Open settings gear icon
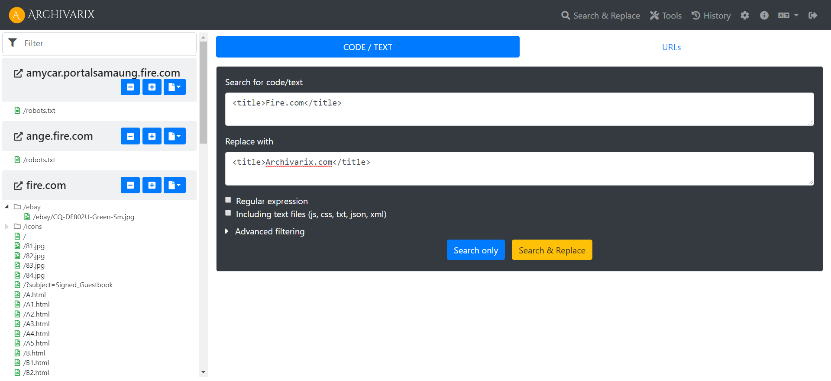 click(x=745, y=16)
